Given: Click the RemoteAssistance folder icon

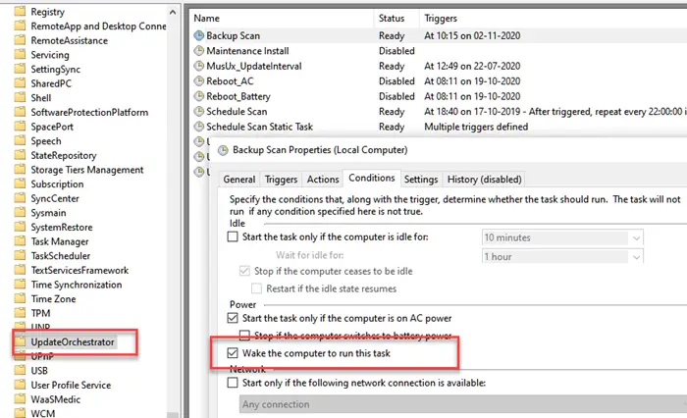Looking at the screenshot, I should point(20,40).
